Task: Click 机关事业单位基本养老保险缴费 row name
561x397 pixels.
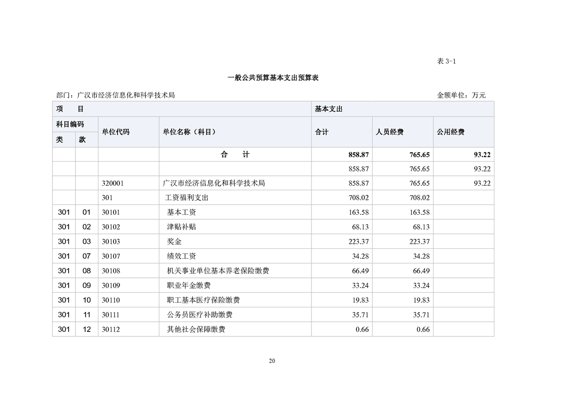Action: (218, 271)
